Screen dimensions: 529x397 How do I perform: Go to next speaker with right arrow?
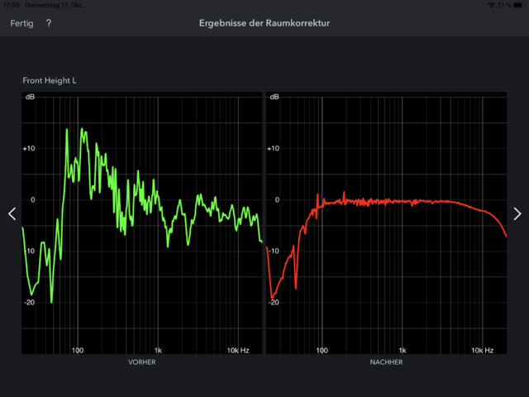coord(517,213)
